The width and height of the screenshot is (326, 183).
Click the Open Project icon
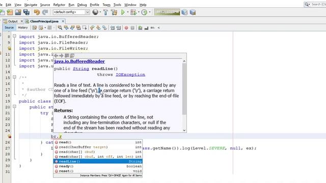coord(18,12)
